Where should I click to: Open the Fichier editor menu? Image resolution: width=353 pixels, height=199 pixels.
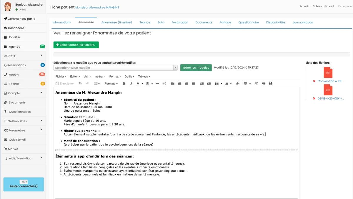pyautogui.click(x=61, y=77)
